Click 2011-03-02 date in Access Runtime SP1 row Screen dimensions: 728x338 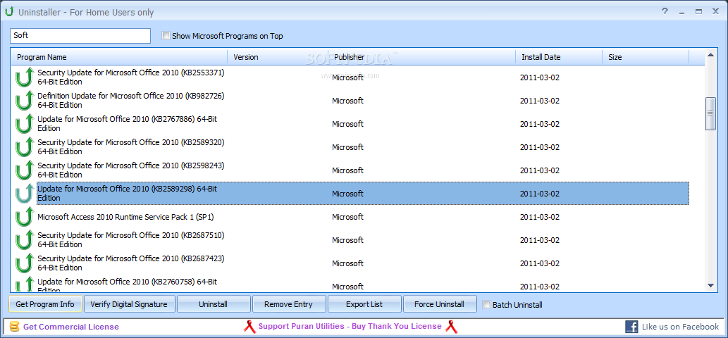[540, 217]
